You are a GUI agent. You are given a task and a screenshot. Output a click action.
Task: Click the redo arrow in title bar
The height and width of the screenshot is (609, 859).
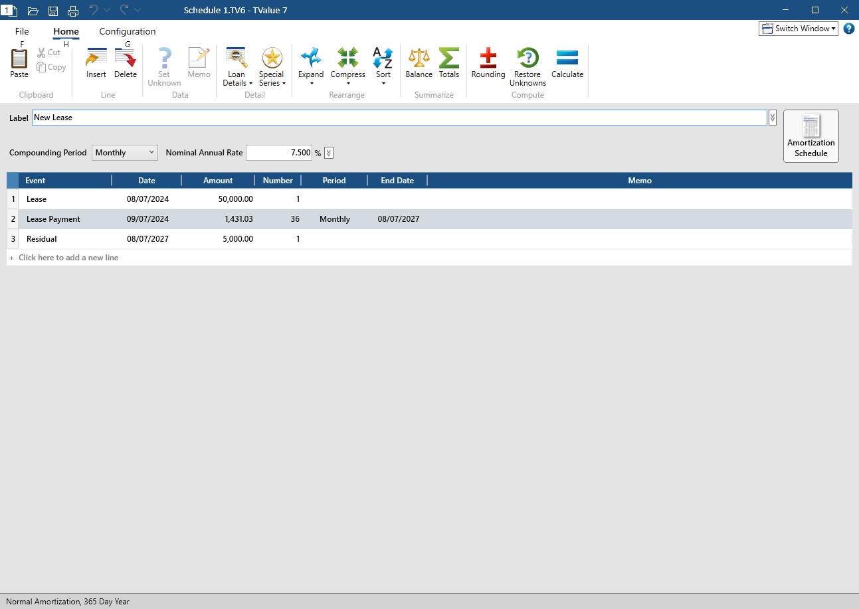[124, 10]
